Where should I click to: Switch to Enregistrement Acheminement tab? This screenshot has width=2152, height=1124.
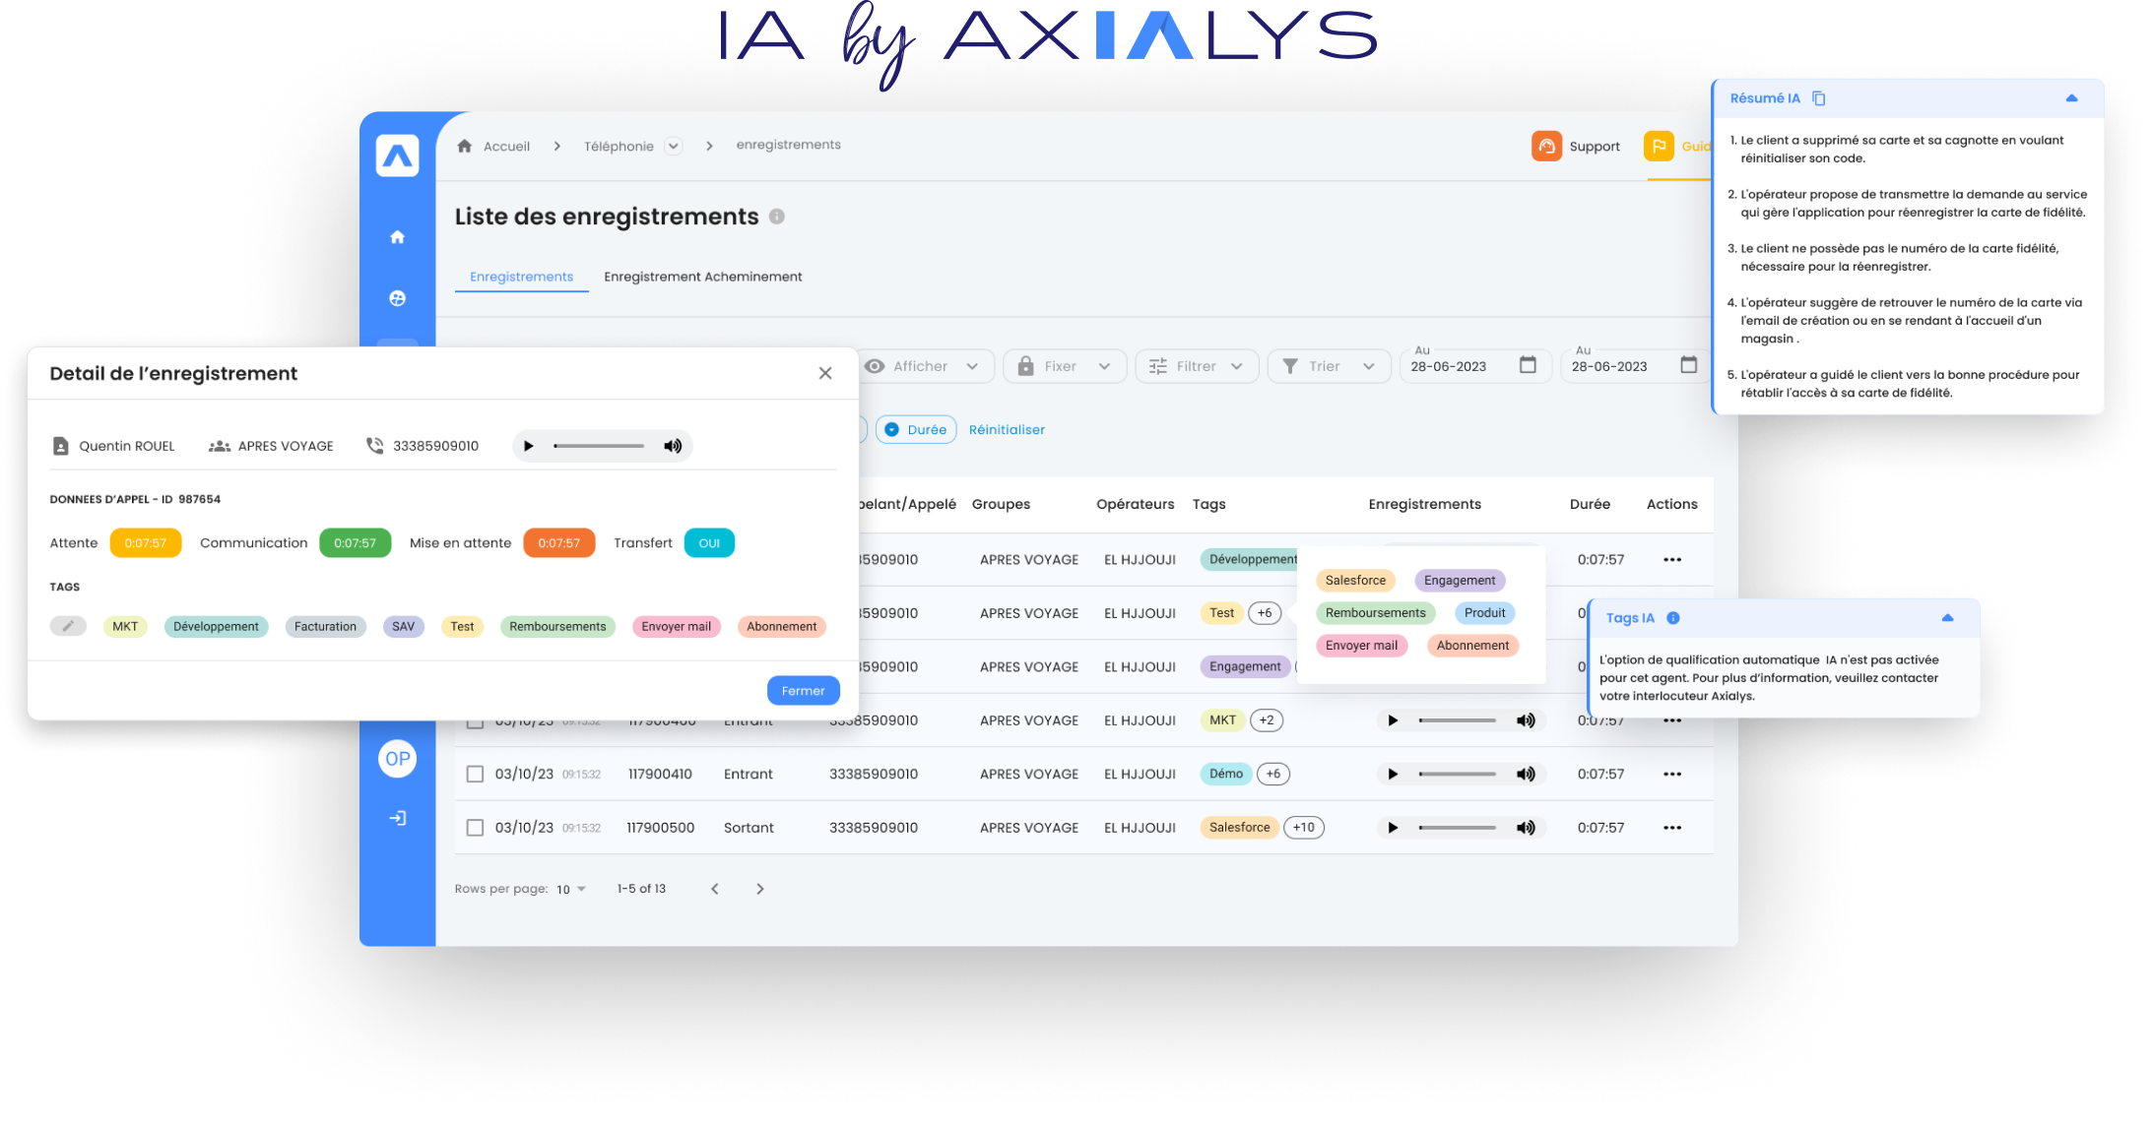click(x=703, y=276)
